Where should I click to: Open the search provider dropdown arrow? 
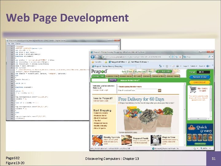pyautogui.click(x=212, y=57)
